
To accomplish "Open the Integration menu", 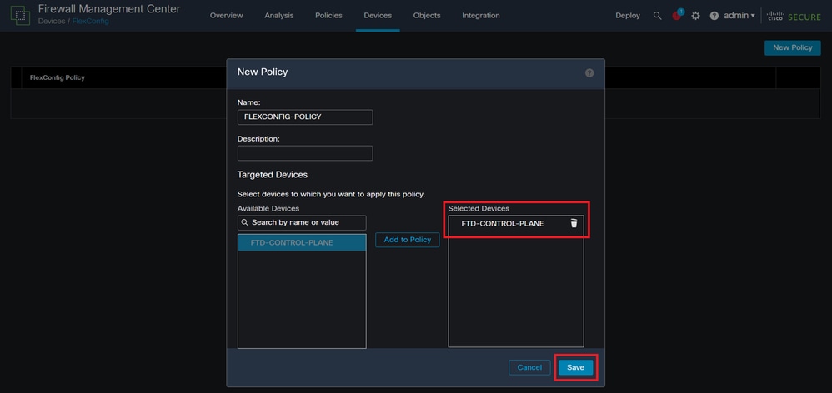I will click(x=481, y=16).
